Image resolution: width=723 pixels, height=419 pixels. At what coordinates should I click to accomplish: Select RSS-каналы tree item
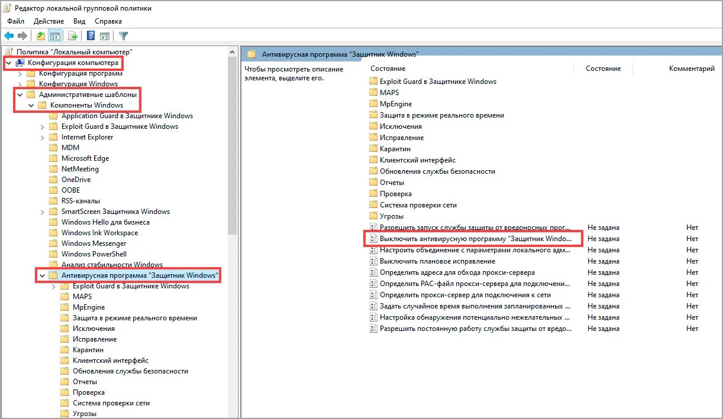point(80,201)
